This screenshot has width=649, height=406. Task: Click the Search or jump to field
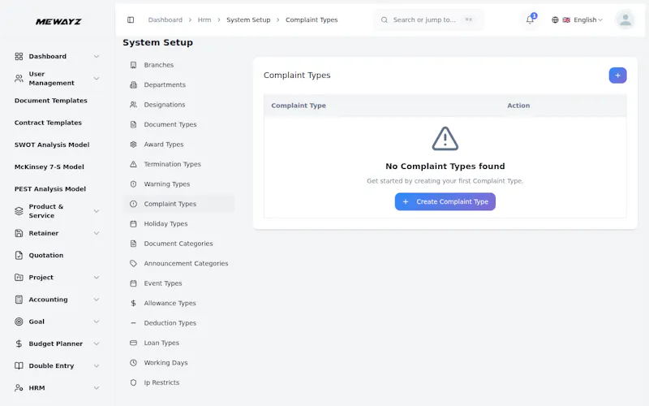pyautogui.click(x=428, y=19)
